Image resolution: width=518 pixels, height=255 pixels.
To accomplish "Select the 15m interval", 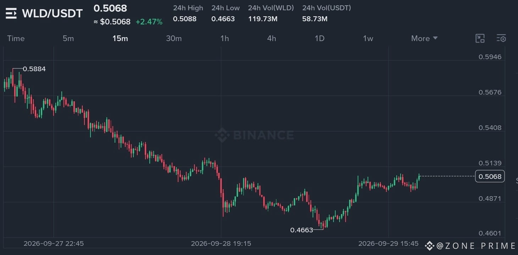I will click(120, 38).
